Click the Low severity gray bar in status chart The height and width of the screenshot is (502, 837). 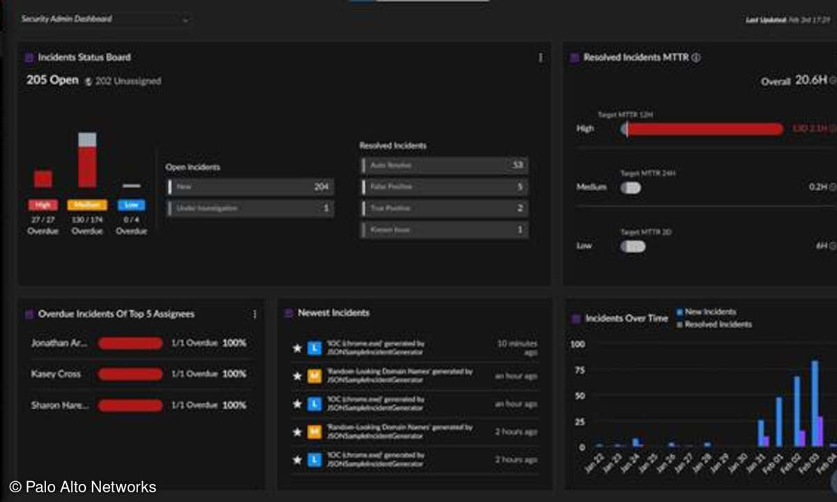pos(131,185)
